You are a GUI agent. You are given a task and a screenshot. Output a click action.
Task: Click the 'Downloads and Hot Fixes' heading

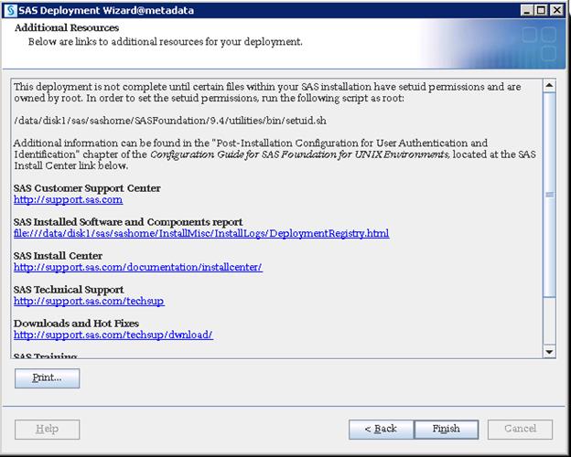click(77, 324)
